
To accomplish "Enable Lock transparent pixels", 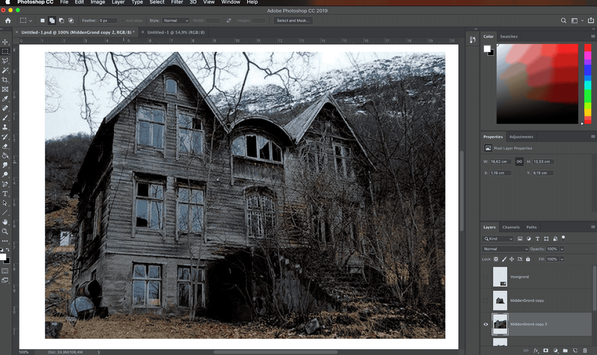I will coord(496,259).
